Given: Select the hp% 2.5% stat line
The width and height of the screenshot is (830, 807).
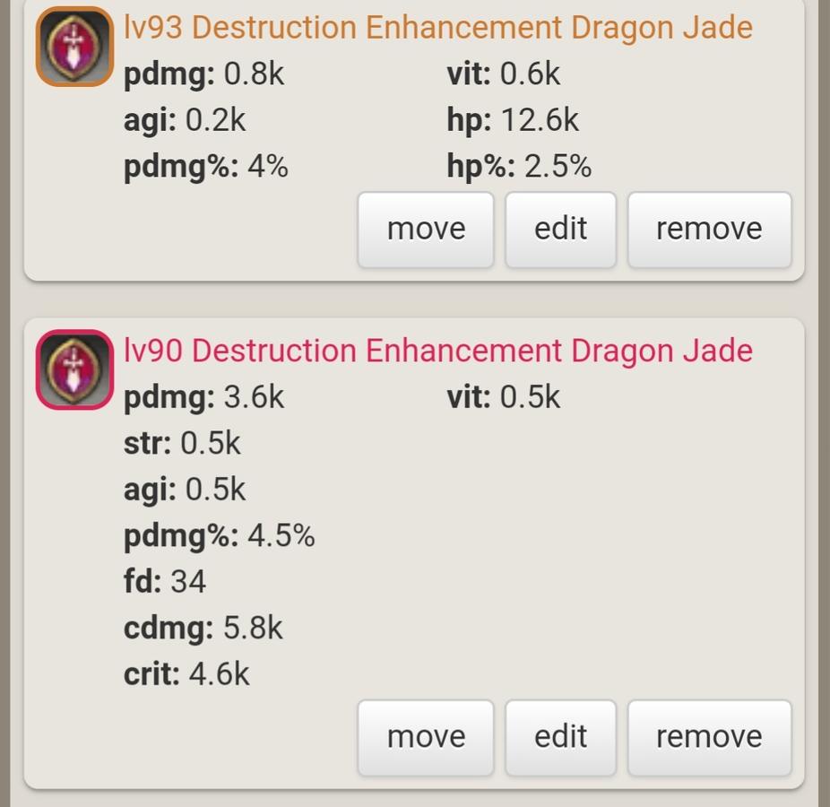Looking at the screenshot, I should coord(519,166).
